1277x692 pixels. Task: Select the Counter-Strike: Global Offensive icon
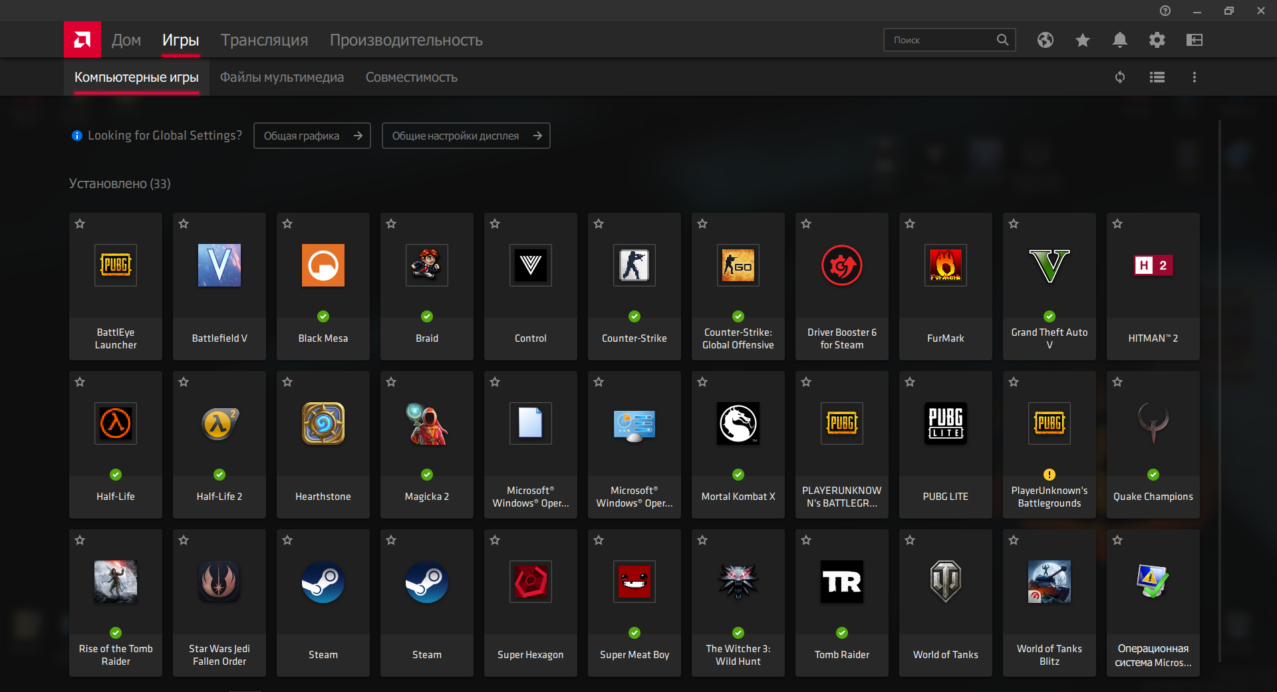[738, 265]
